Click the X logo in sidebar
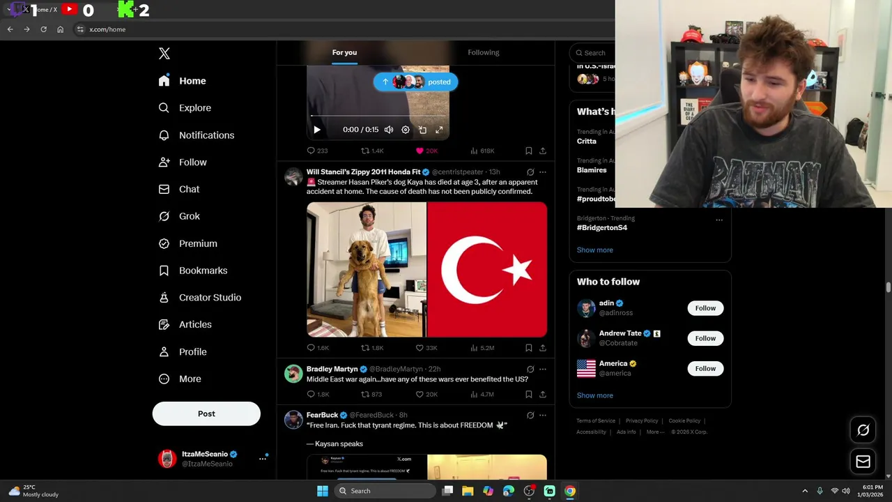892x502 pixels. pos(164,54)
